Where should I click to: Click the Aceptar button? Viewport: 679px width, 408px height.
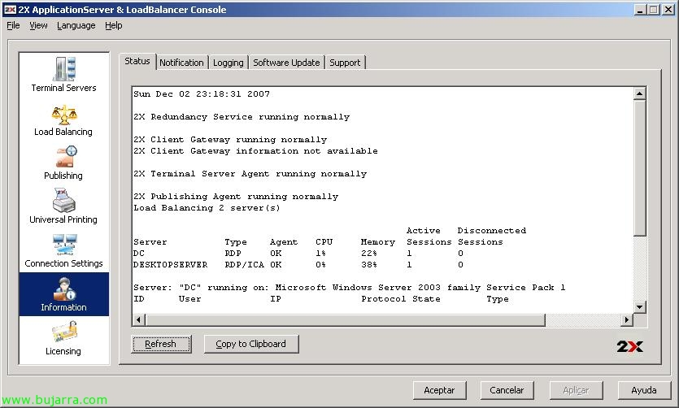[439, 390]
